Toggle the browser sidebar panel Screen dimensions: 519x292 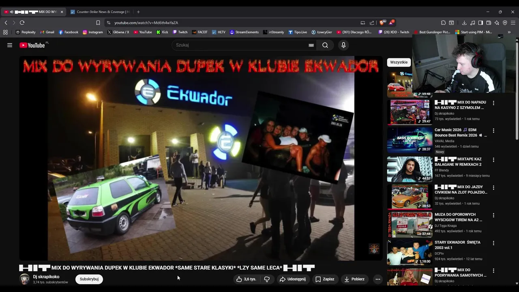click(x=480, y=23)
